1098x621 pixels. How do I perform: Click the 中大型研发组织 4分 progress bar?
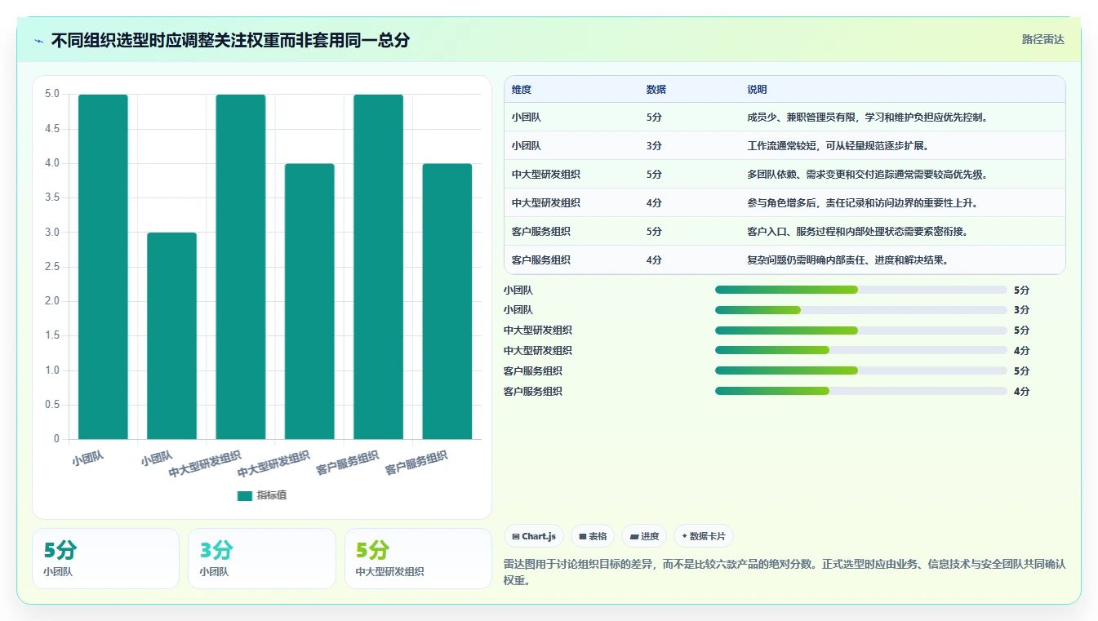pyautogui.click(x=861, y=350)
